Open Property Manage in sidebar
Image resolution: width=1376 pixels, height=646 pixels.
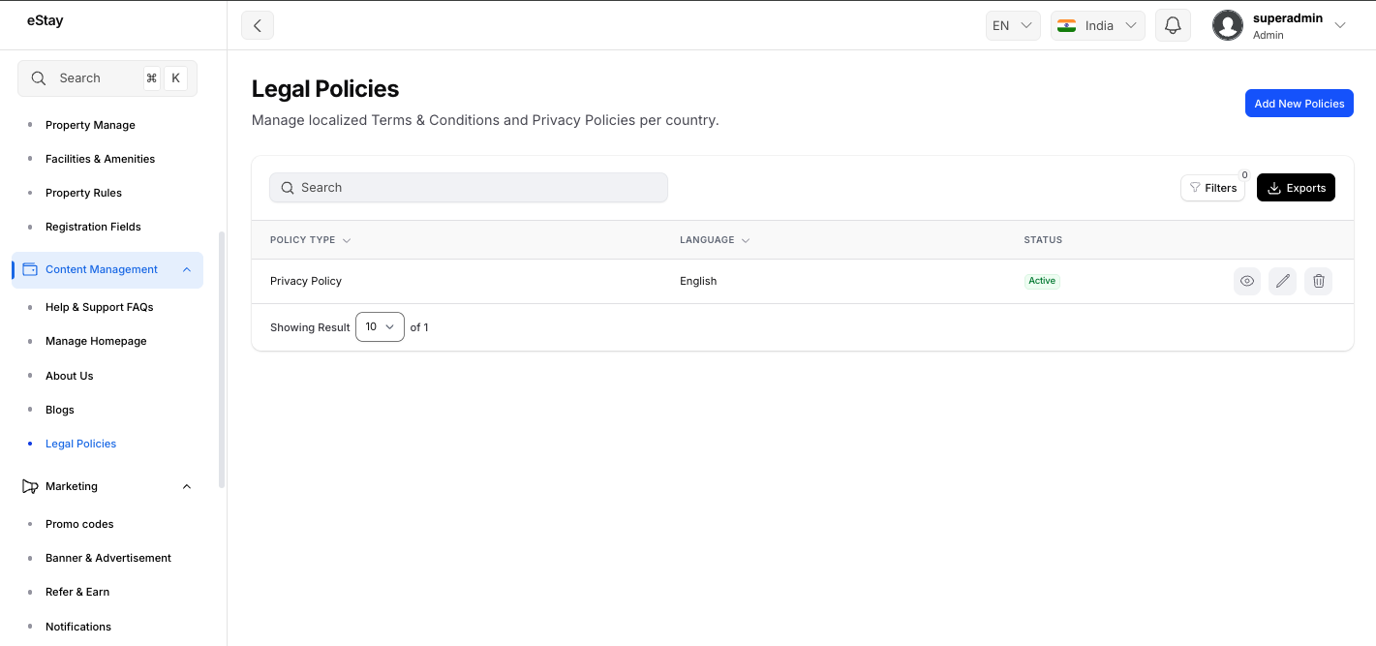[x=90, y=125]
